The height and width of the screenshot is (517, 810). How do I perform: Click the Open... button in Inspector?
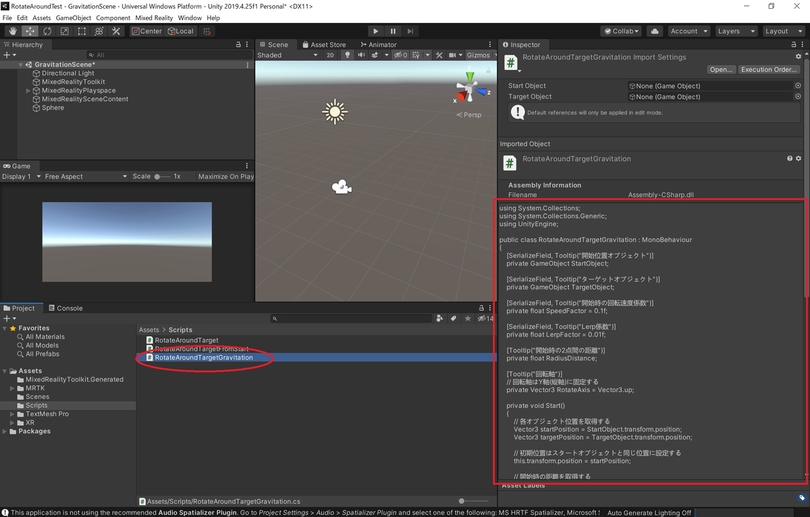(x=721, y=70)
